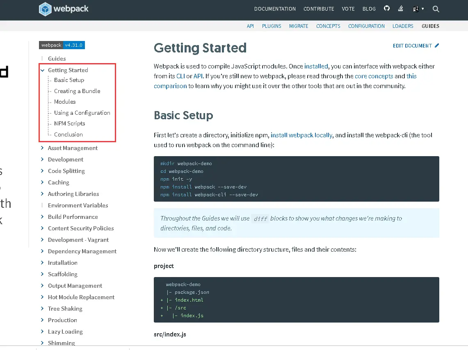Open the Installation guide link
The image size is (468, 350).
click(63, 263)
